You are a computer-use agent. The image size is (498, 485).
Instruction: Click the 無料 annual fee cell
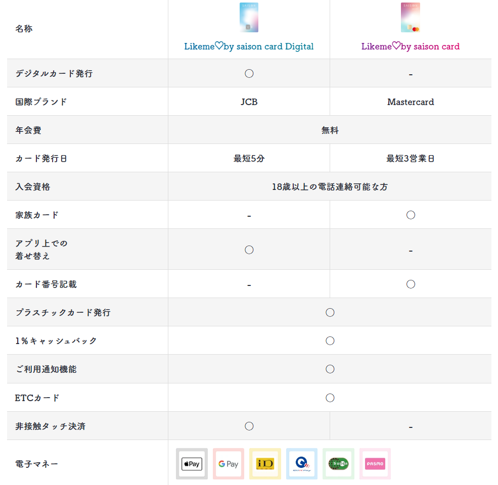(x=330, y=130)
